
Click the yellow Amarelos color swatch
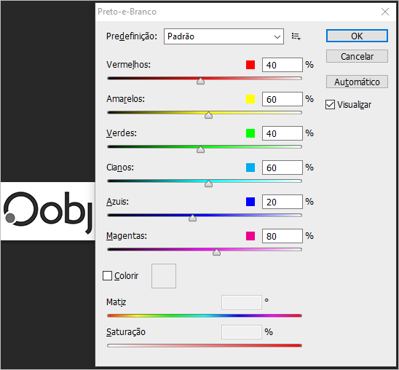point(250,99)
